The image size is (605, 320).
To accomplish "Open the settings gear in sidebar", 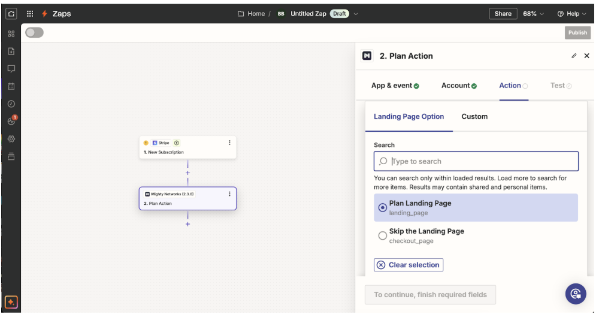I will click(x=11, y=138).
